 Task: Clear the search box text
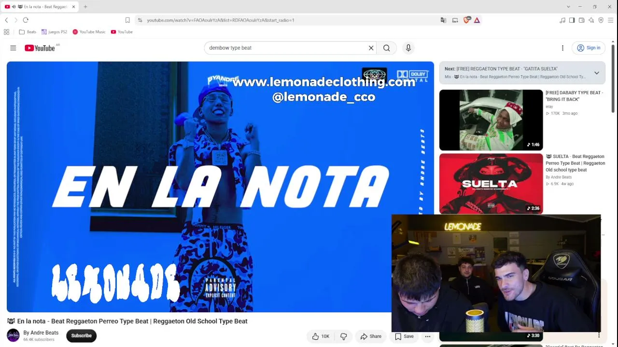click(371, 48)
